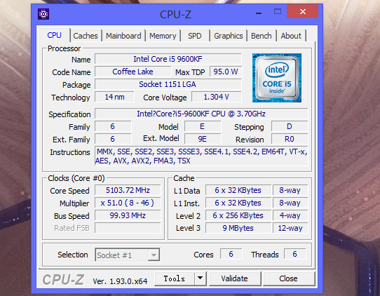
Task: Click the Stepping value 'D'
Action: (290, 126)
